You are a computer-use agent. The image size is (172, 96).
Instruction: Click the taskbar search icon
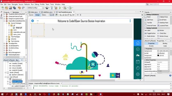point(7,94)
